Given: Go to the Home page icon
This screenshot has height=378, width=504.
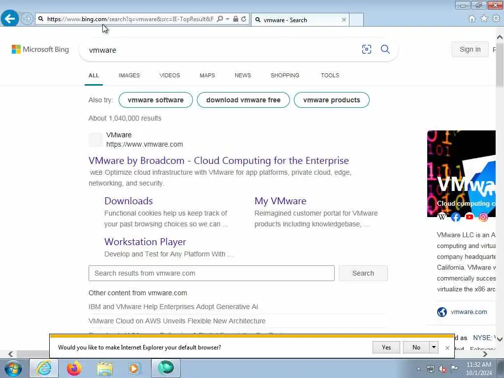Looking at the screenshot, I should coord(472,19).
